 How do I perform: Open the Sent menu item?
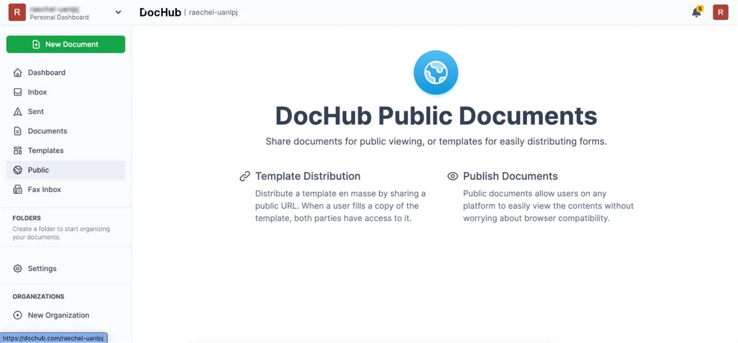pyautogui.click(x=66, y=112)
